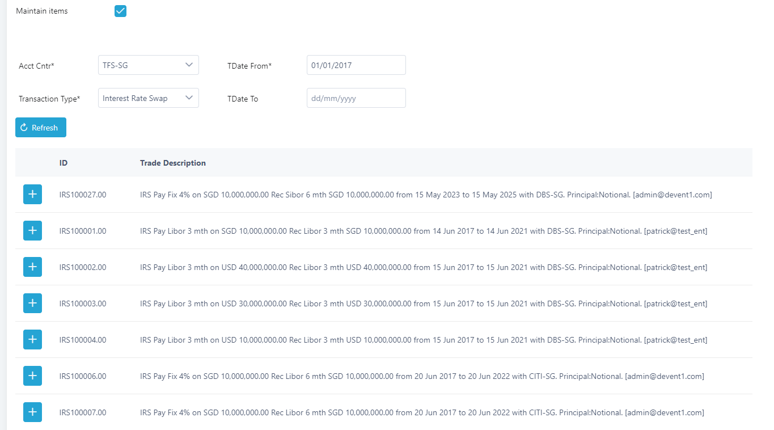774x430 pixels.
Task: Click the Trade Description column header
Action: click(173, 163)
